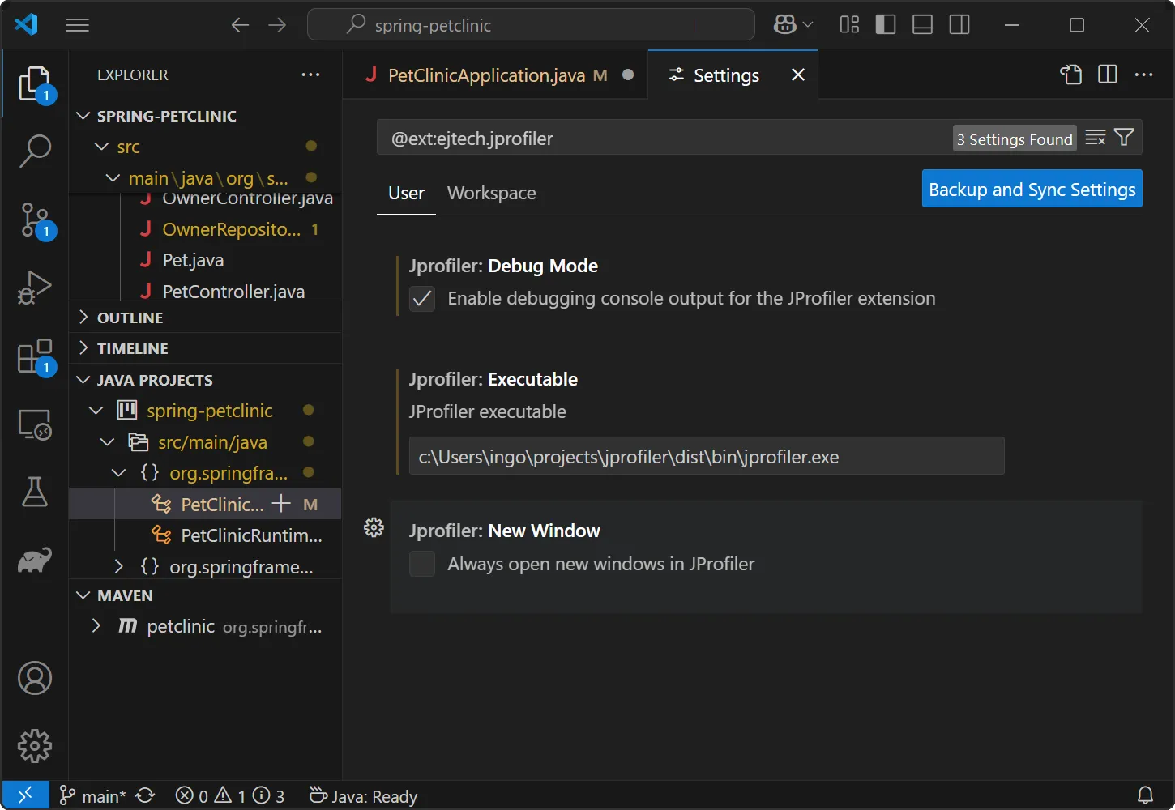Edit the JProfiler executable path field

click(x=707, y=456)
